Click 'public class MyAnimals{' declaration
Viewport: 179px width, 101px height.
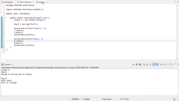tap(18, 14)
